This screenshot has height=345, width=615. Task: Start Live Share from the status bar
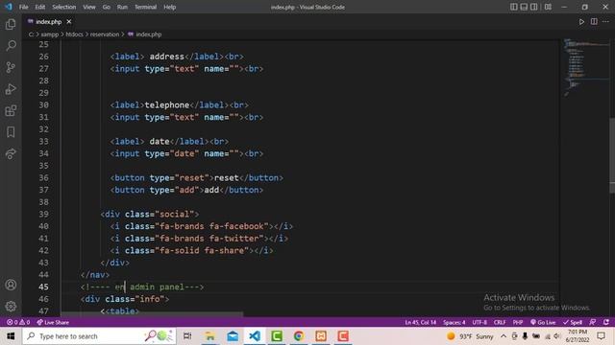pos(53,322)
